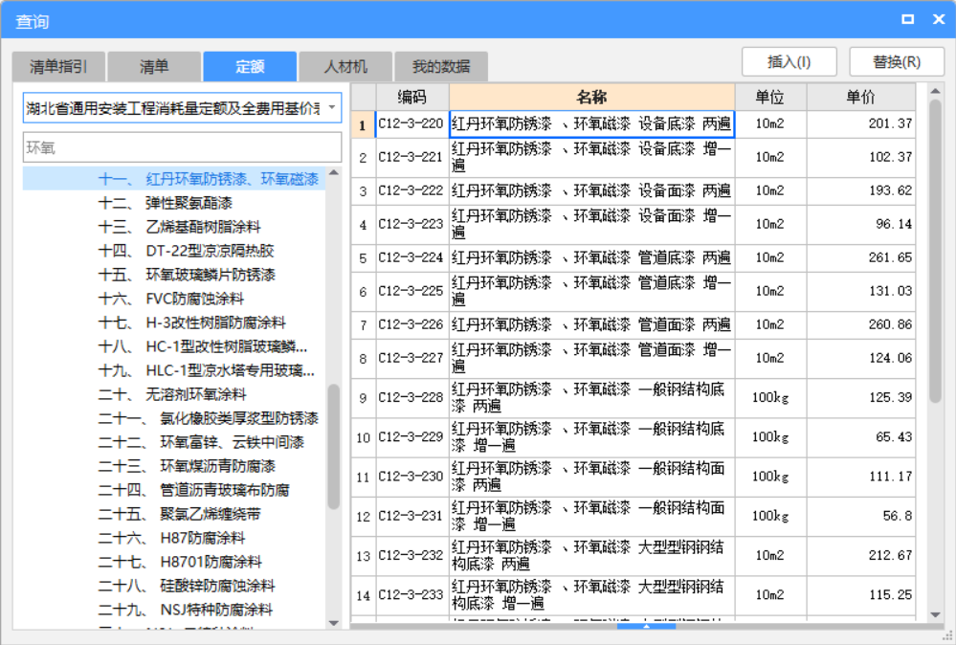Close the 查询 dialog window

939,19
